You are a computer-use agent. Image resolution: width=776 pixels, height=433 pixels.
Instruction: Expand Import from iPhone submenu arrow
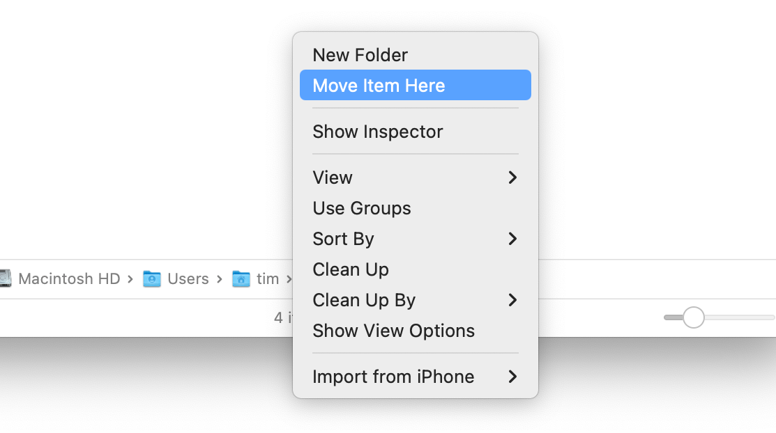(x=512, y=377)
